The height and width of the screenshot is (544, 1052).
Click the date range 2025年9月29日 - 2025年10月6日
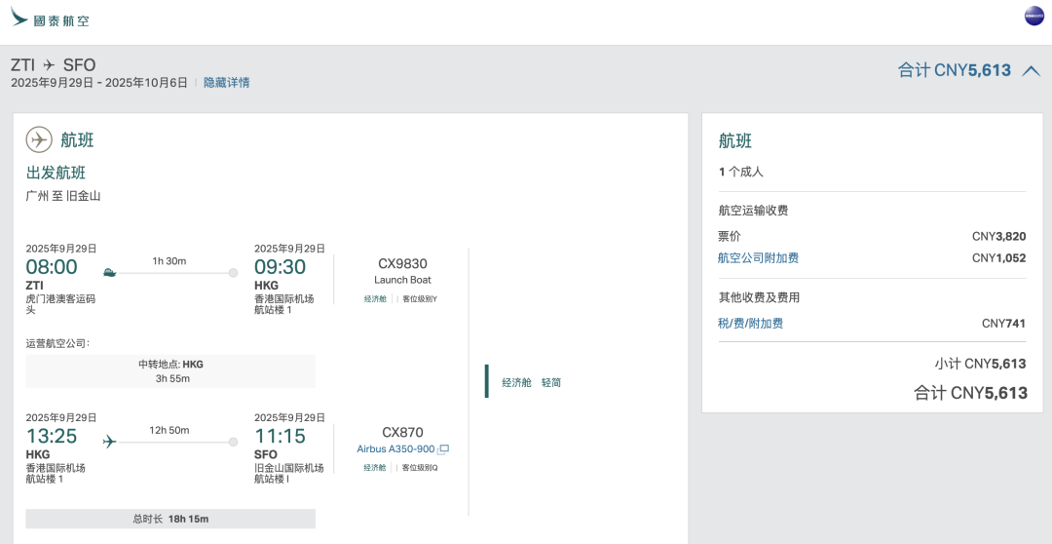pyautogui.click(x=99, y=83)
